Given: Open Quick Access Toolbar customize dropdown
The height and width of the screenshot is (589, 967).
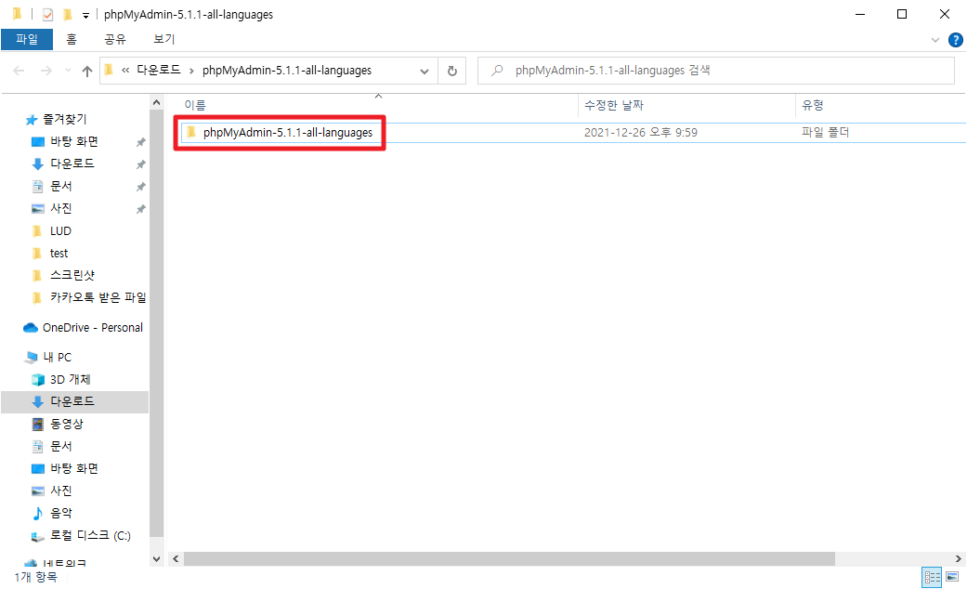Looking at the screenshot, I should tap(85, 15).
